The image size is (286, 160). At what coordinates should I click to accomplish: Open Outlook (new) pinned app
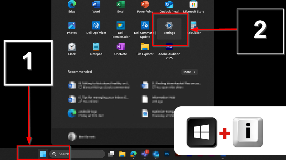(x=169, y=7)
